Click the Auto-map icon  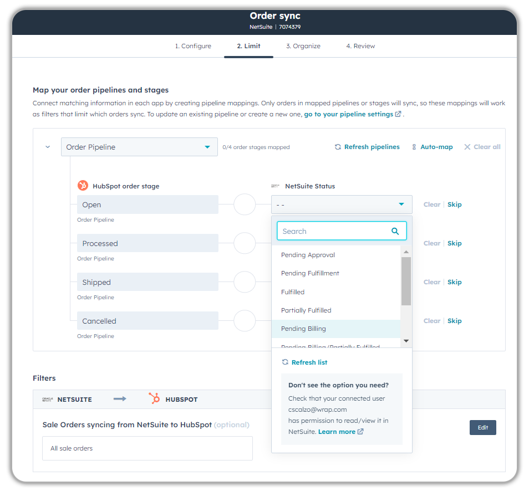(413, 146)
